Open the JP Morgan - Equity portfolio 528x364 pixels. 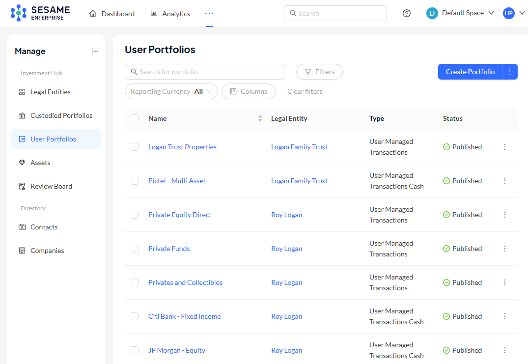[177, 350]
